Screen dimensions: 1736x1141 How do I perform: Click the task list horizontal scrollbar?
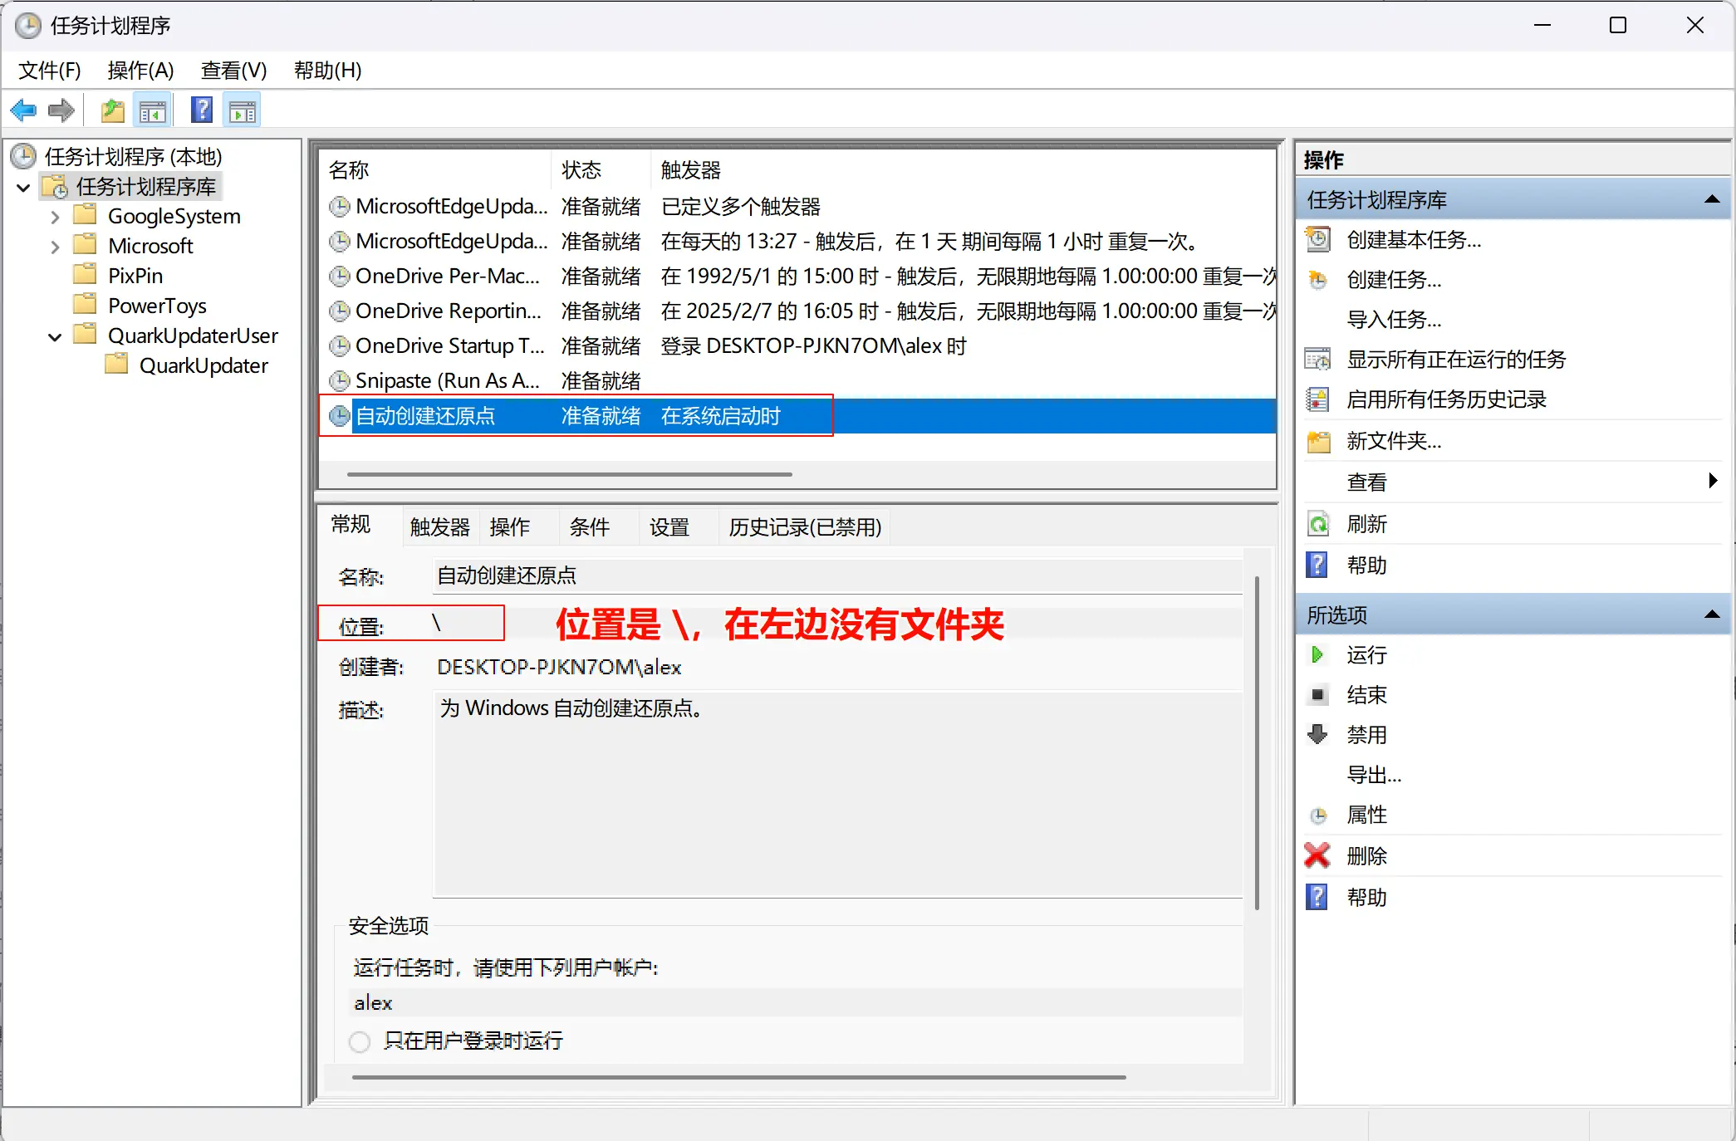coord(569,474)
